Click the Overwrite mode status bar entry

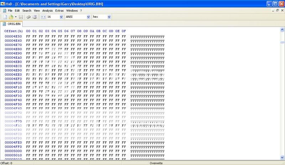coord(156,163)
